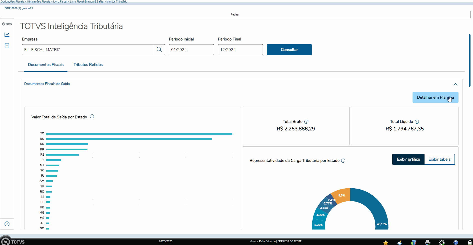The height and width of the screenshot is (245, 473).
Task: Focus the Empresa input field
Action: click(88, 50)
